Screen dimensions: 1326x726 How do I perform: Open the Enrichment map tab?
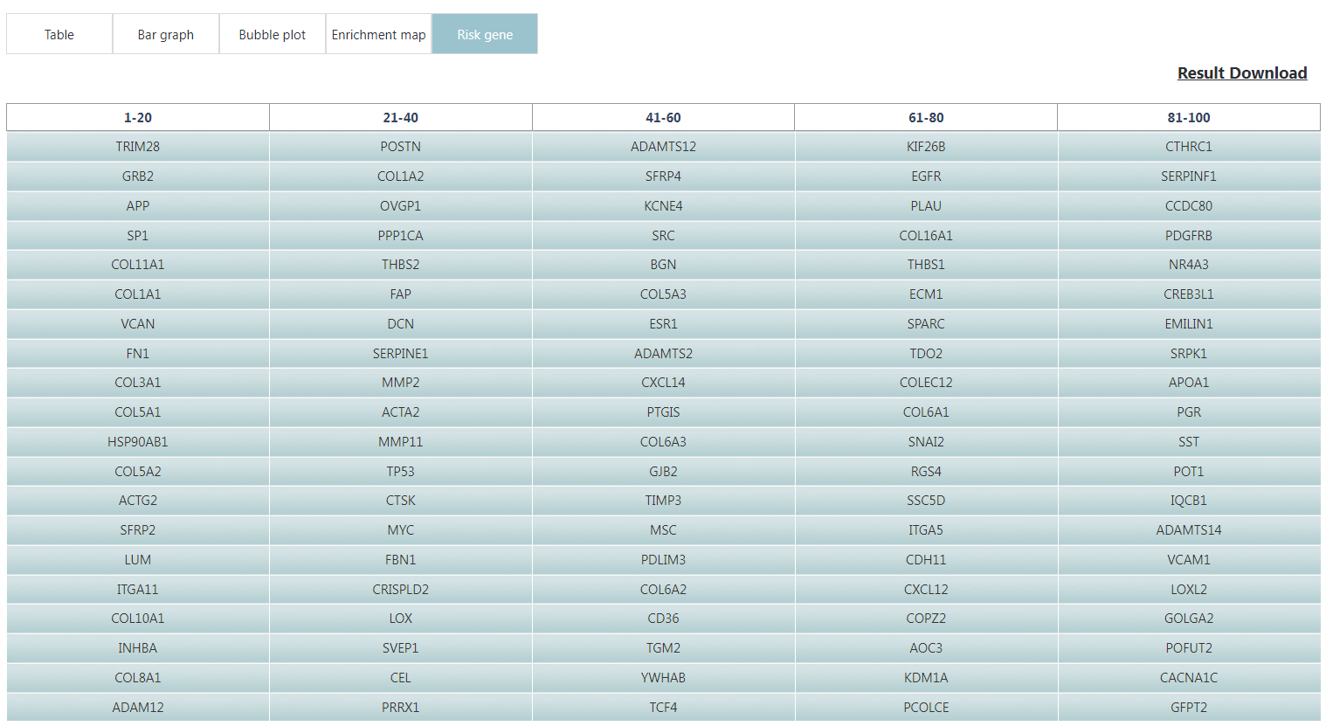[379, 34]
